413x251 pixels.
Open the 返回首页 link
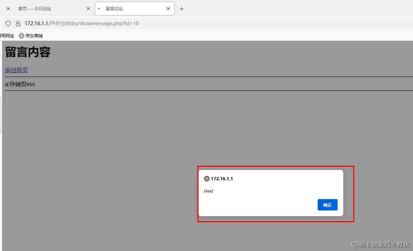click(x=16, y=70)
